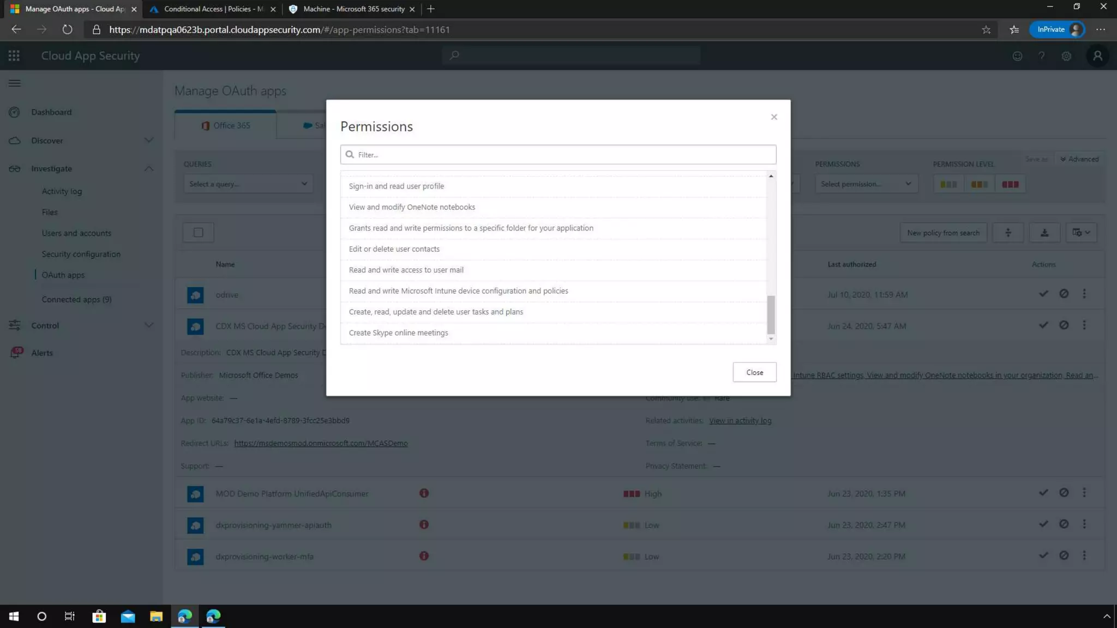Switch to the Office 365 tab
This screenshot has height=628, width=1117.
pos(226,125)
